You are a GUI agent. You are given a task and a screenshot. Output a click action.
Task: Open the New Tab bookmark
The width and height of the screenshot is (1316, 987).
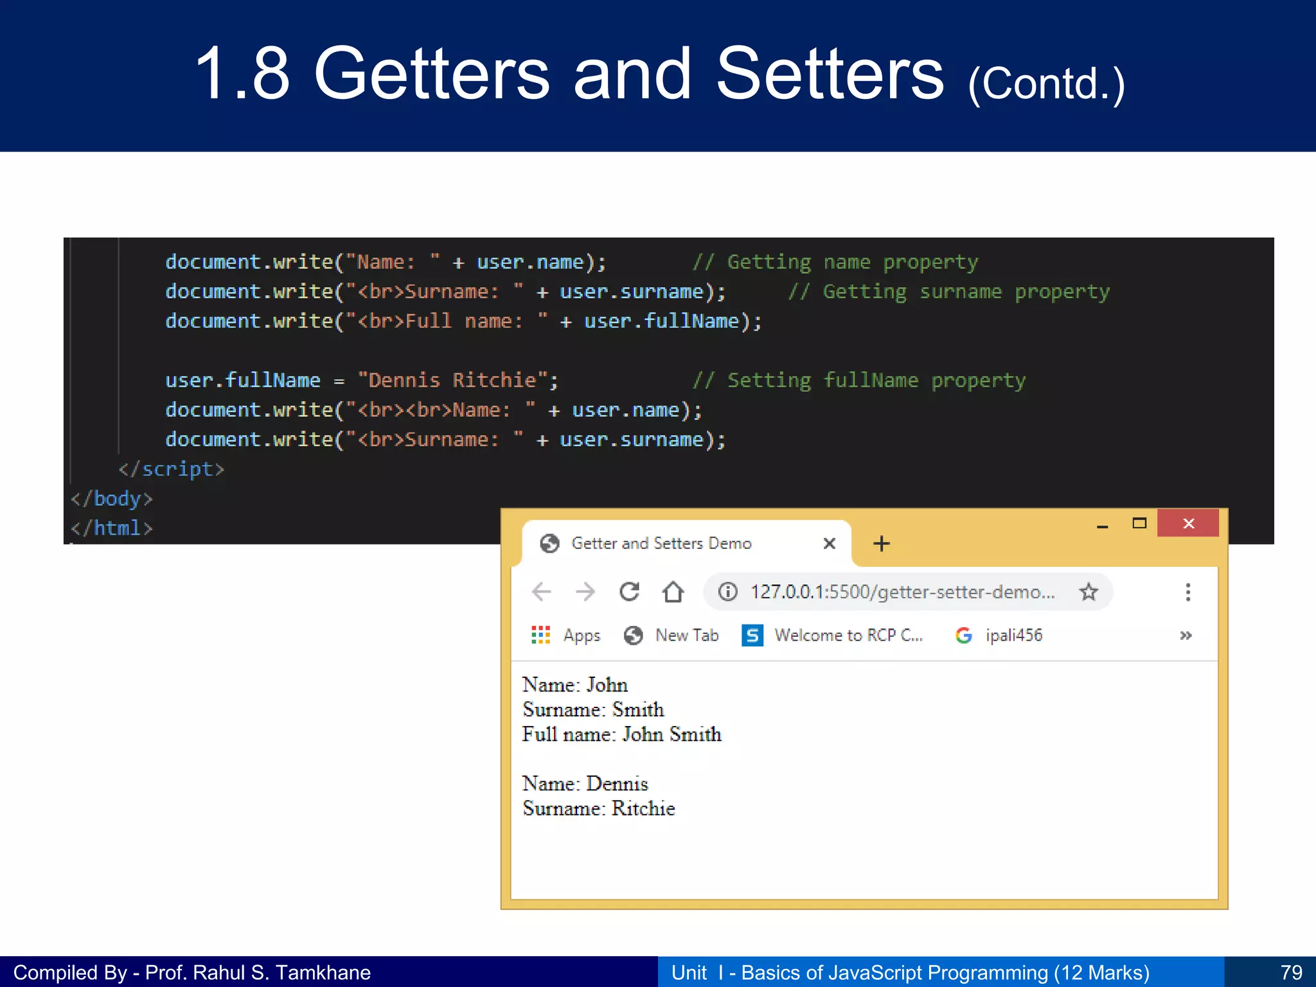point(671,635)
